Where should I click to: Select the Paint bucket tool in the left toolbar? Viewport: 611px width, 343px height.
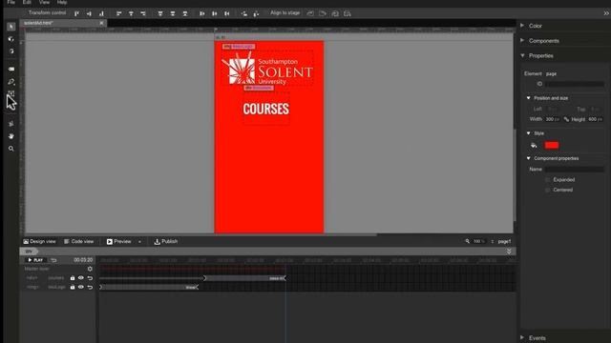tap(11, 124)
